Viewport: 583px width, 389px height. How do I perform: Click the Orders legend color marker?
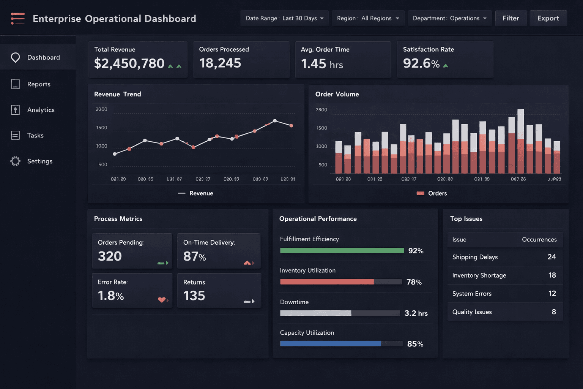(x=420, y=193)
